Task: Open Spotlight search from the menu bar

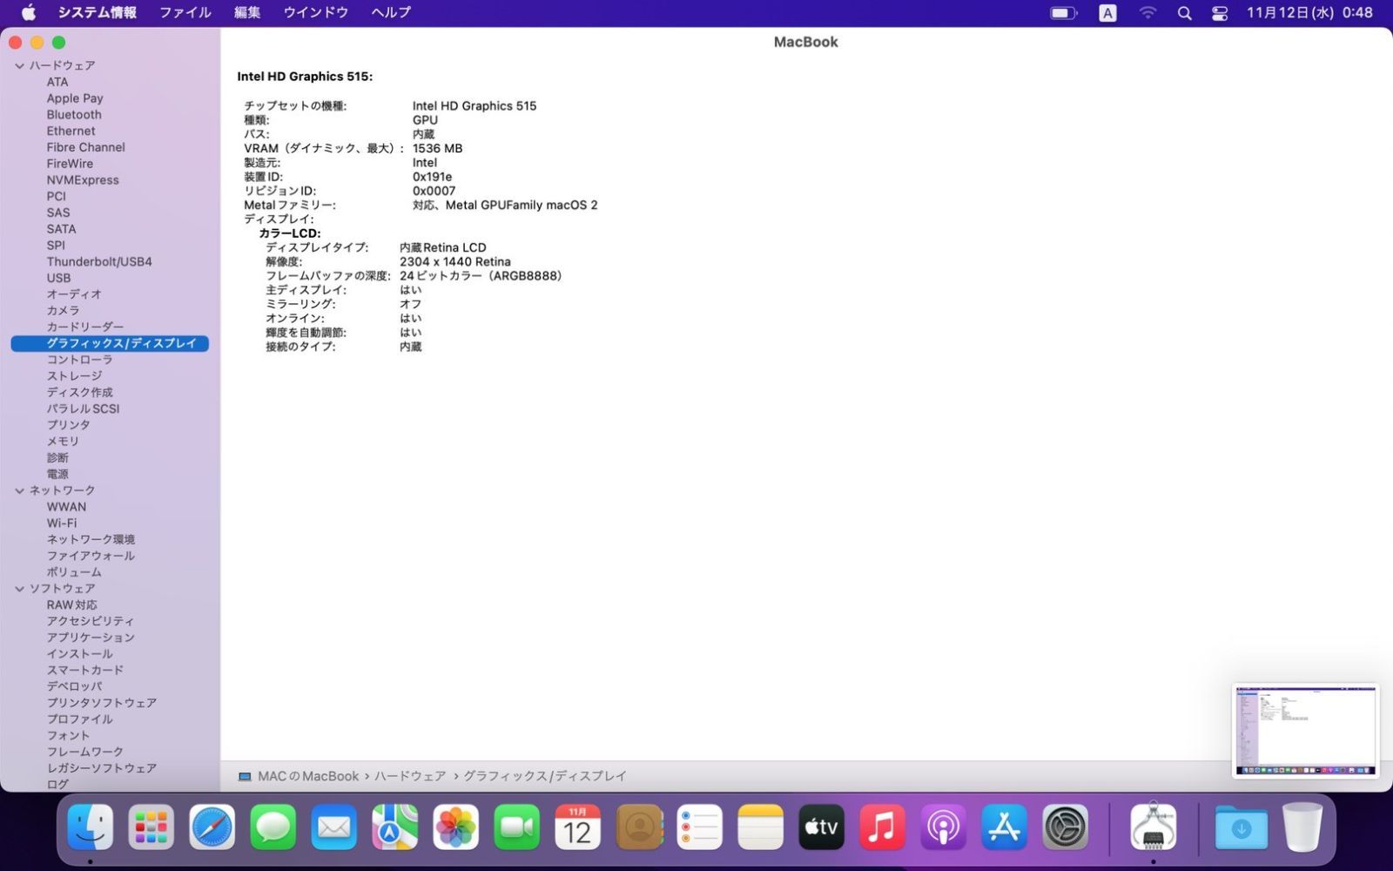Action: 1184,12
